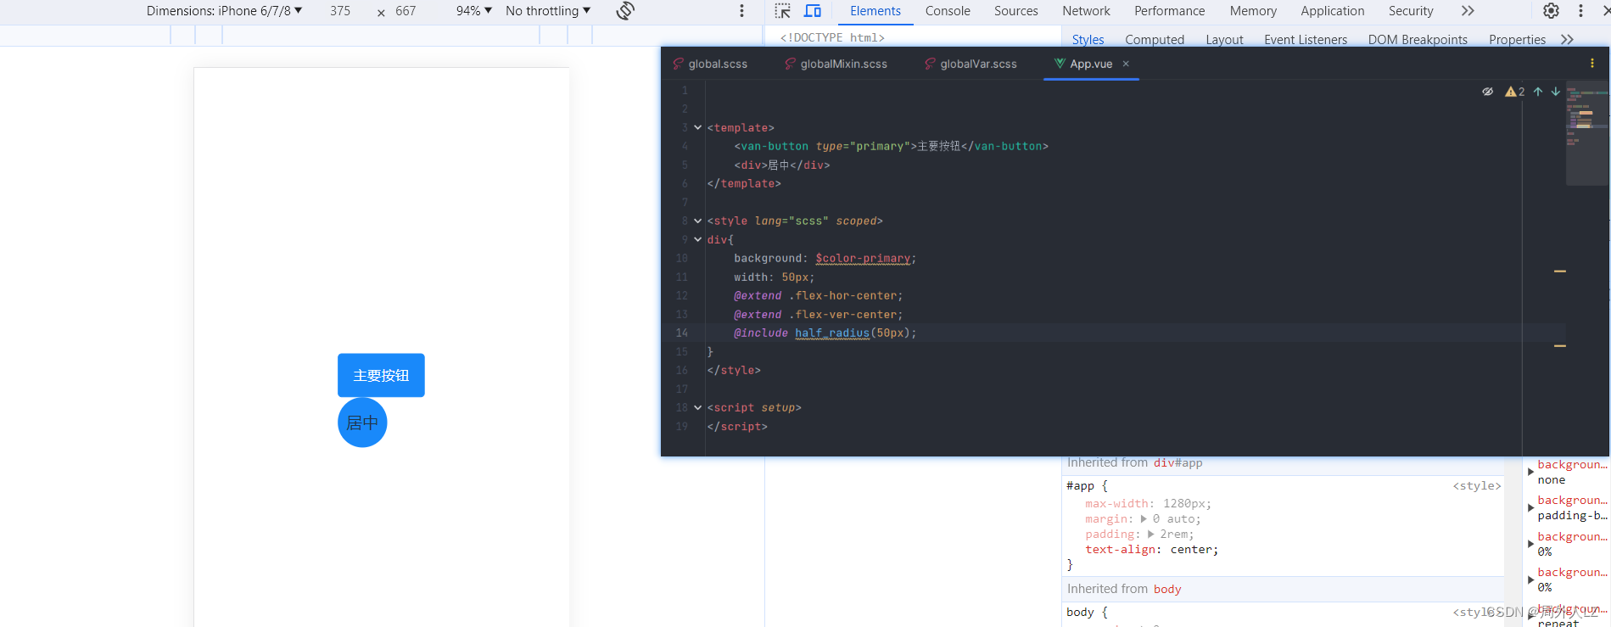
Task: Select the Computed sidebar tab
Action: pyautogui.click(x=1155, y=40)
